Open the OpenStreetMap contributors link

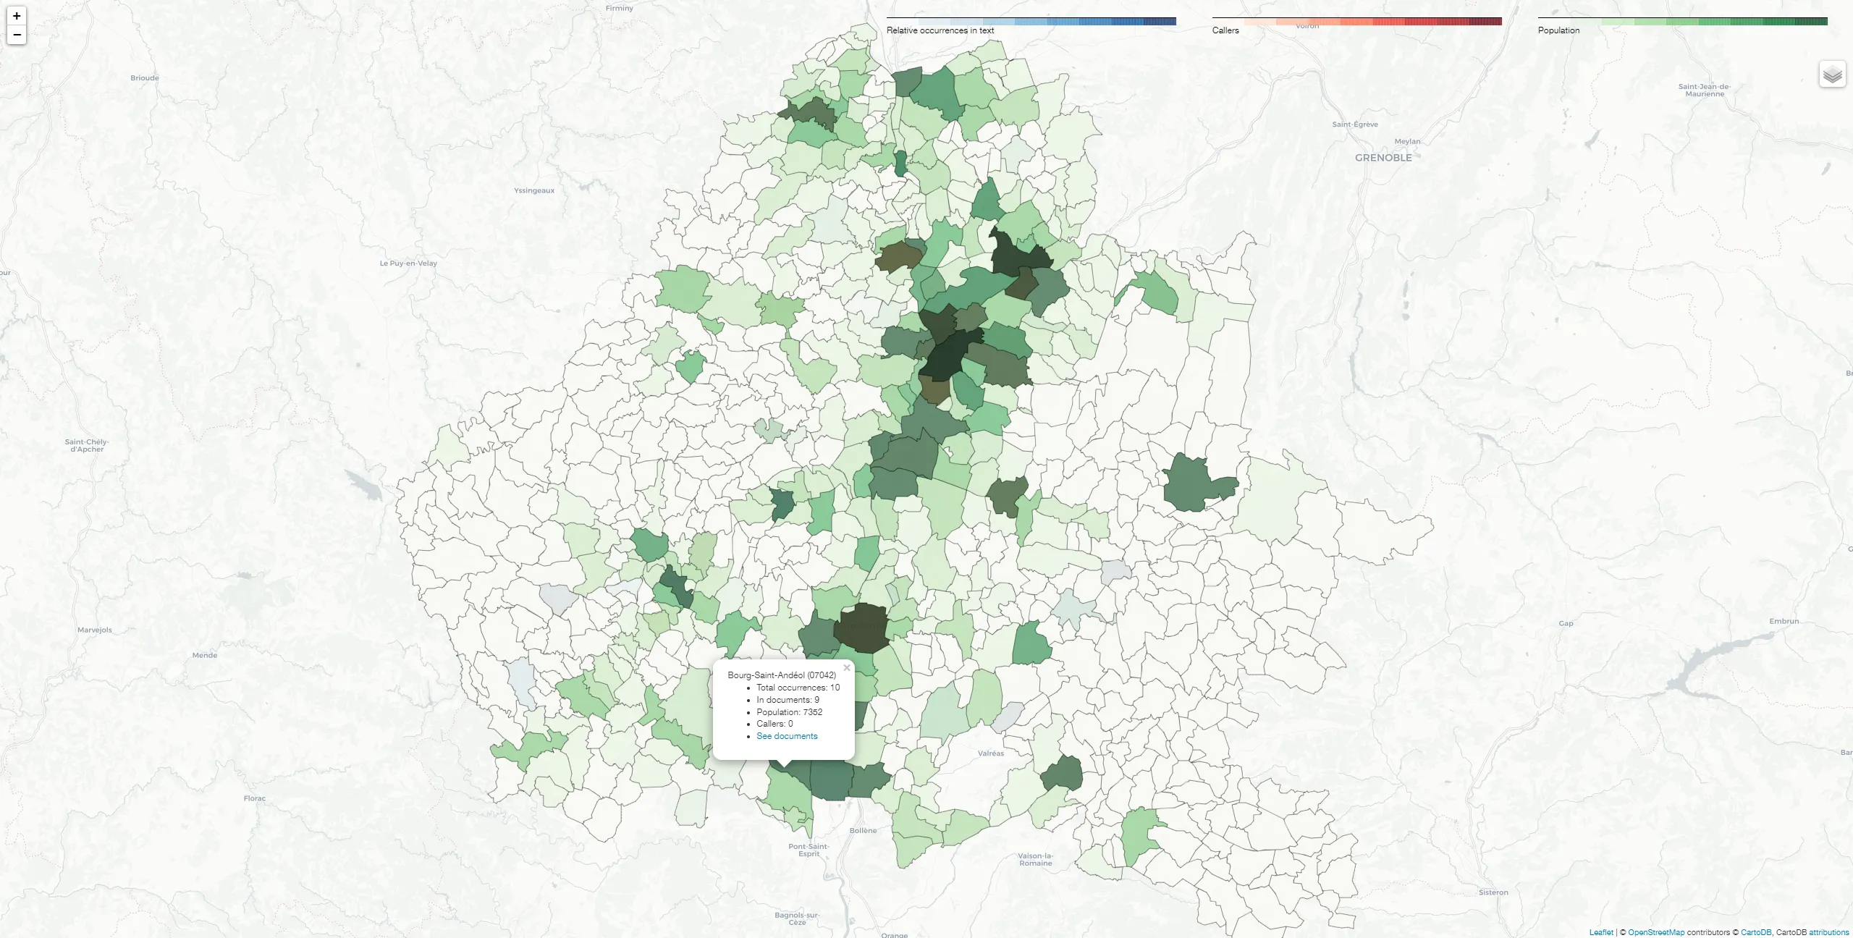(1656, 932)
